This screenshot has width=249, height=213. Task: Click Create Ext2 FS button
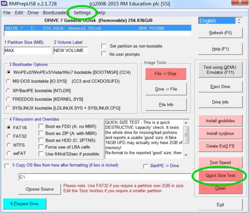tap(220, 146)
